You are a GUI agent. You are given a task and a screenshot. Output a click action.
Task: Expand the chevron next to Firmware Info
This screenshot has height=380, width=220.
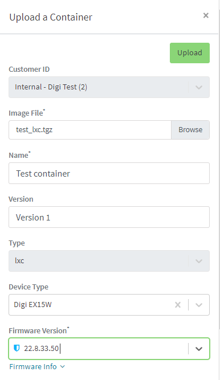(x=62, y=367)
